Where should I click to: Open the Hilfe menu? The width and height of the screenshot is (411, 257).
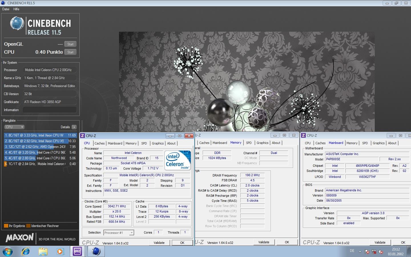coord(16,9)
